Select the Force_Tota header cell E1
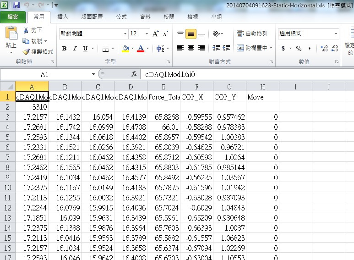The height and width of the screenshot is (260, 354). click(x=163, y=97)
